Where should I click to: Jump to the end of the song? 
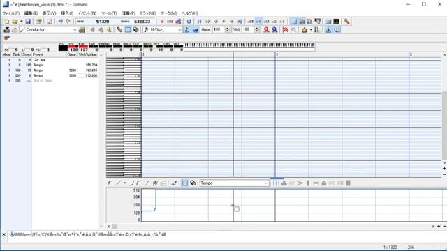240,22
